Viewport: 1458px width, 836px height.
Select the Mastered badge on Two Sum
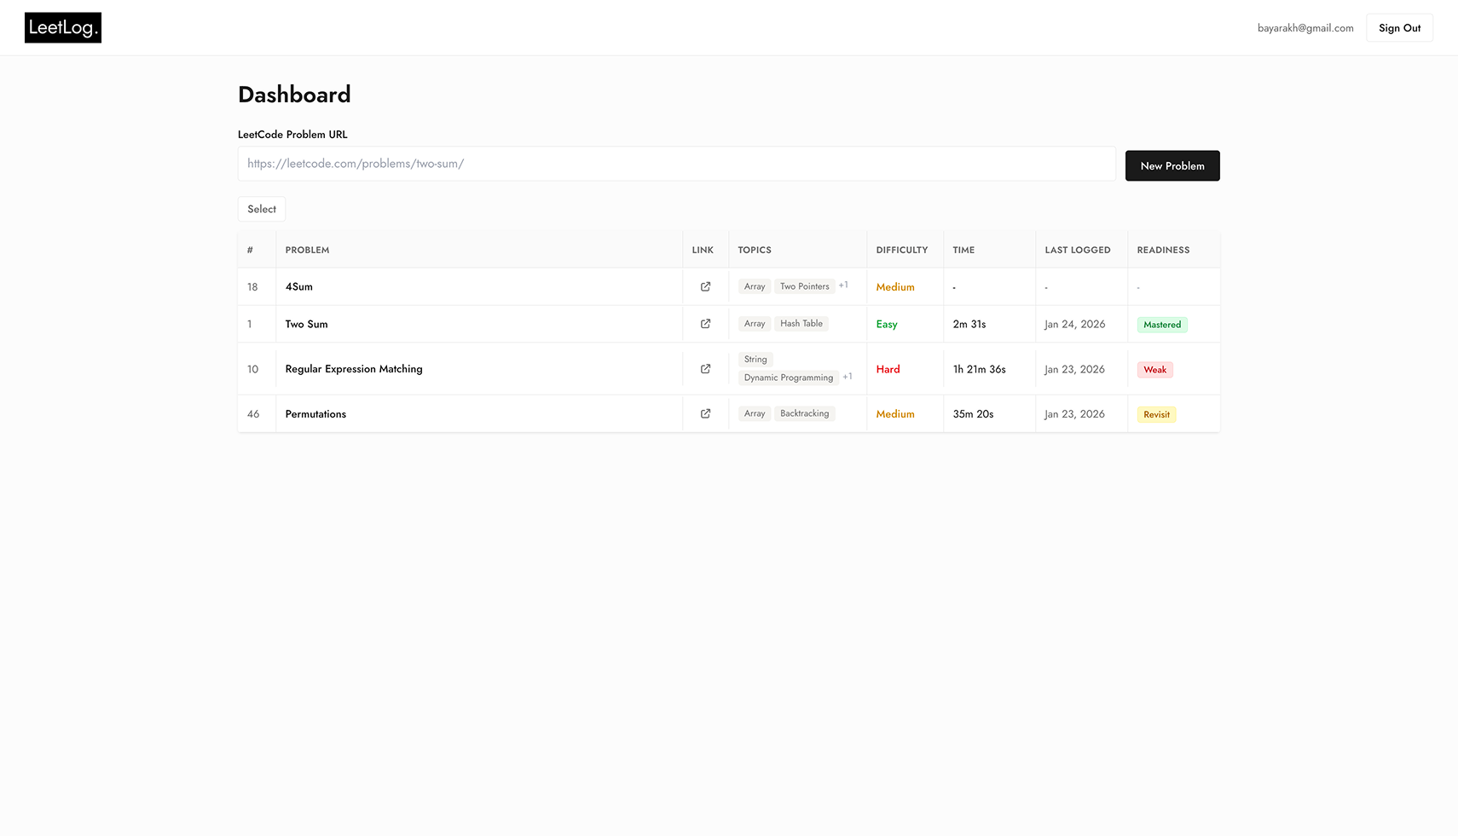[1161, 325]
